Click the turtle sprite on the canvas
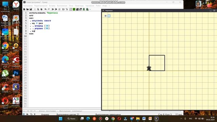The width and height of the screenshot is (217, 122). (149, 68)
